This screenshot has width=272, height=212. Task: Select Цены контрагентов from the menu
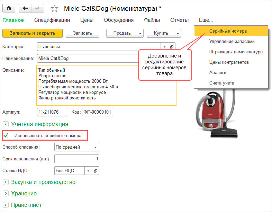231,62
